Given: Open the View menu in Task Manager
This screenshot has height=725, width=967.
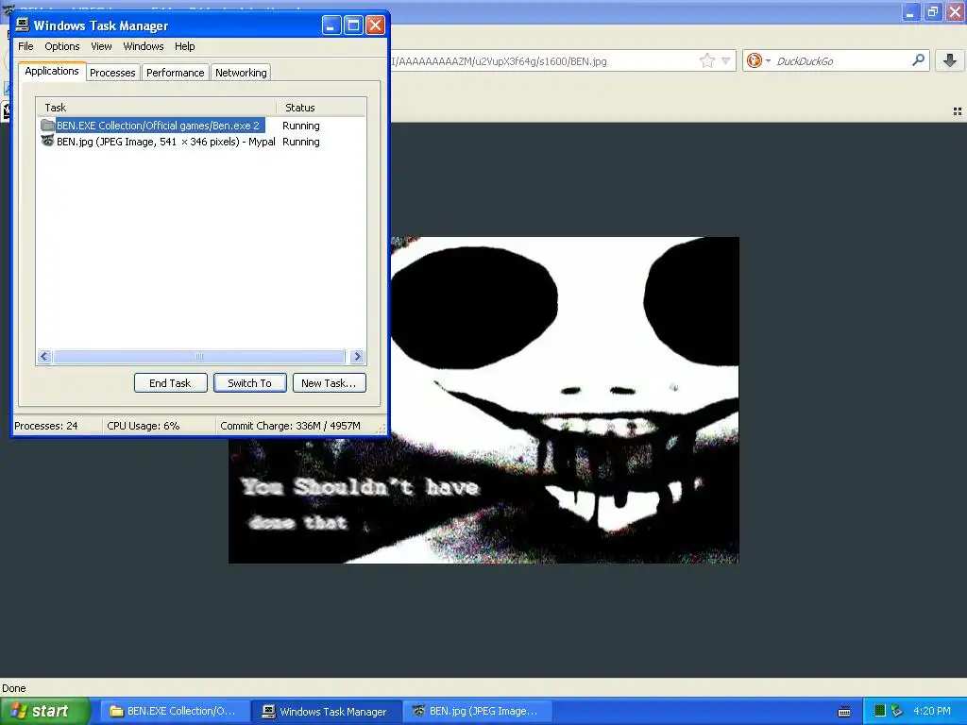Looking at the screenshot, I should (101, 46).
